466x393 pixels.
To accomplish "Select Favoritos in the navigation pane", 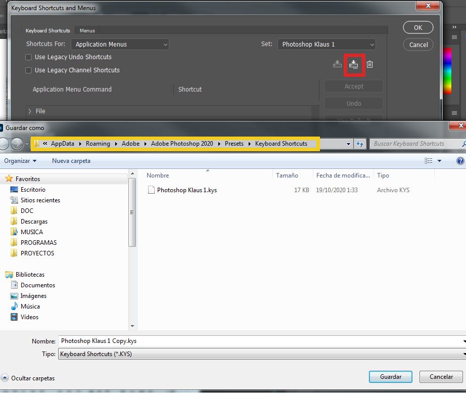I will coord(28,179).
